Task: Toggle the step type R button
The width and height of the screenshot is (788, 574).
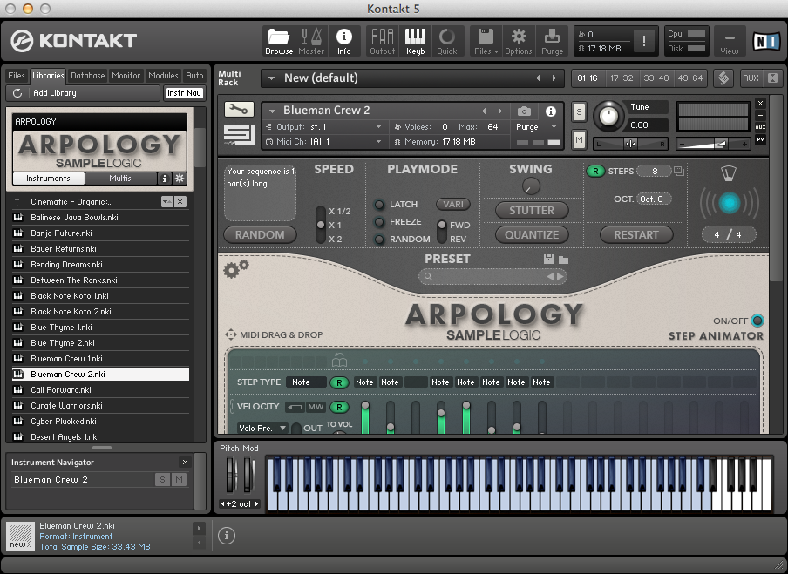Action: (x=339, y=382)
